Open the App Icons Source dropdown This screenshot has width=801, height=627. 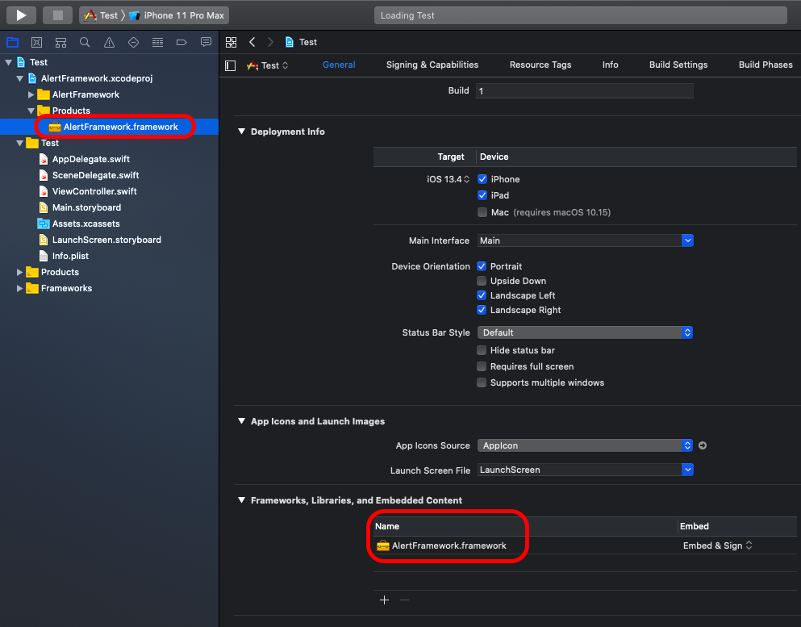point(585,445)
